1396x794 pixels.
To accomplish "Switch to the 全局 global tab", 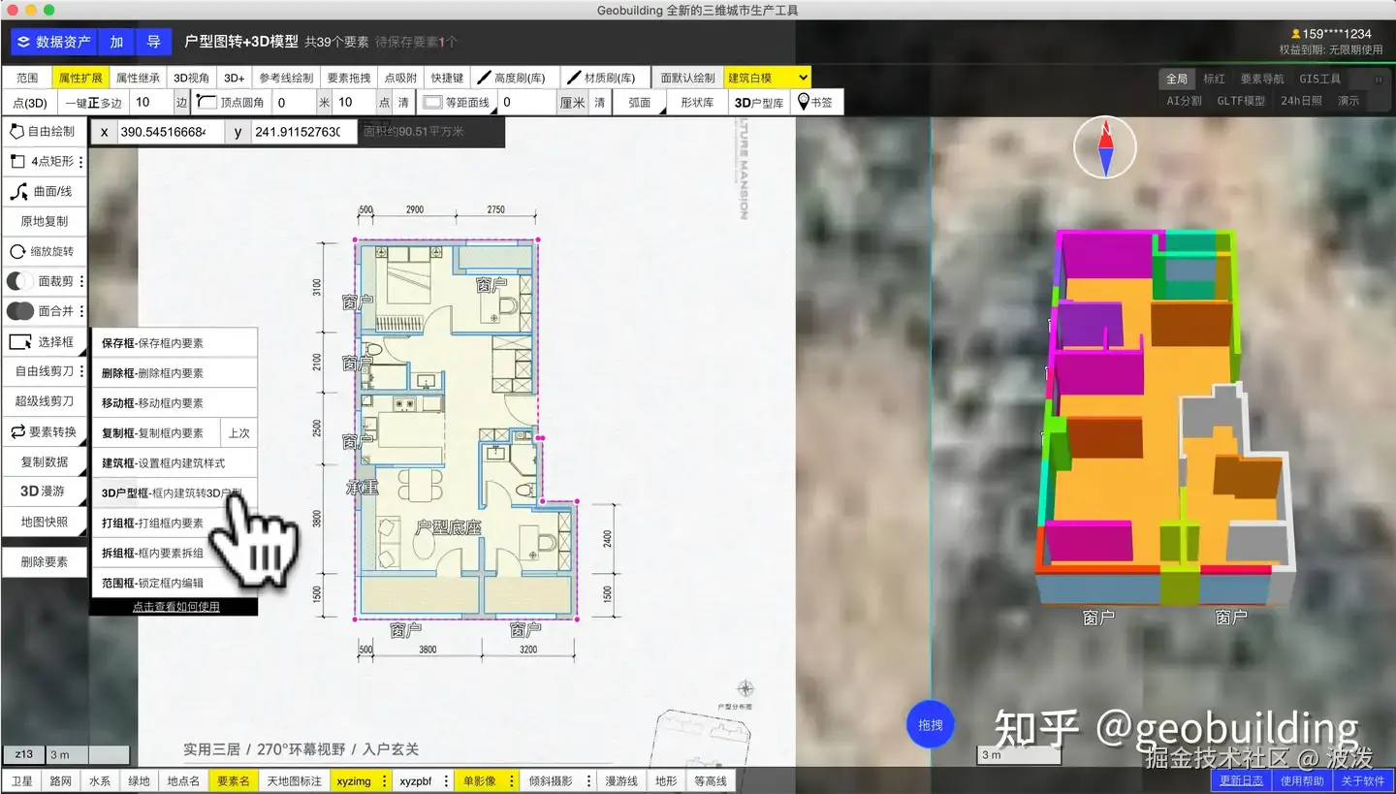I will [1176, 79].
